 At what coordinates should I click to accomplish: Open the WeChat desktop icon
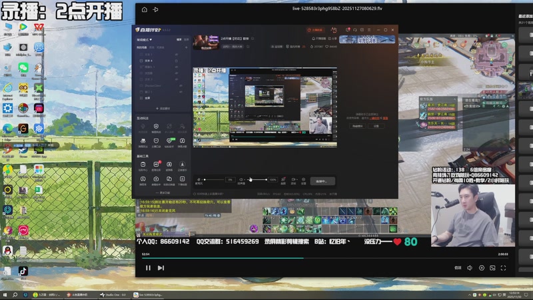click(23, 69)
